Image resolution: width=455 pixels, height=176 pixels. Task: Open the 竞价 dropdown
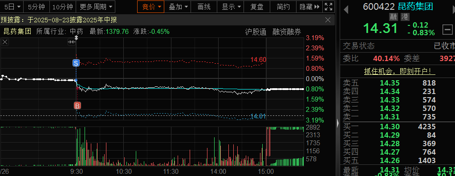[151, 6]
